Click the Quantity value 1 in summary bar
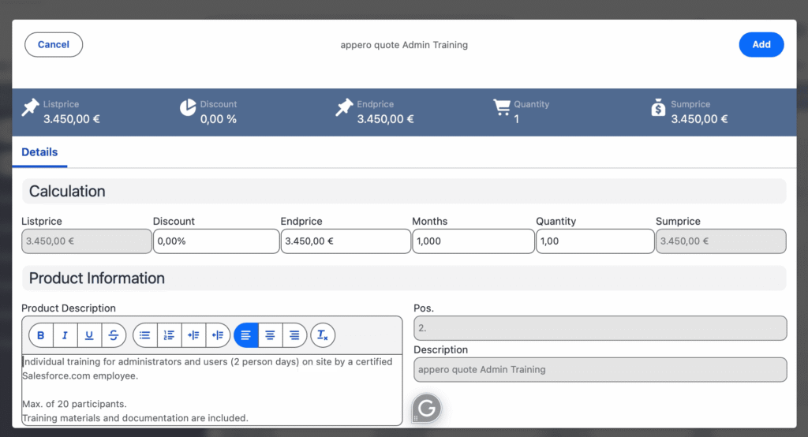Viewport: 808px width, 437px height. (516, 119)
